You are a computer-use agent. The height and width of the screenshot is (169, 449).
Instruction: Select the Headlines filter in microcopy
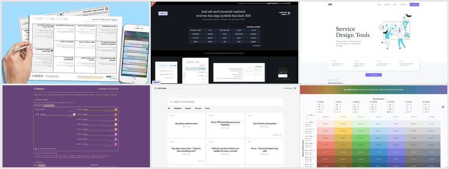177,109
